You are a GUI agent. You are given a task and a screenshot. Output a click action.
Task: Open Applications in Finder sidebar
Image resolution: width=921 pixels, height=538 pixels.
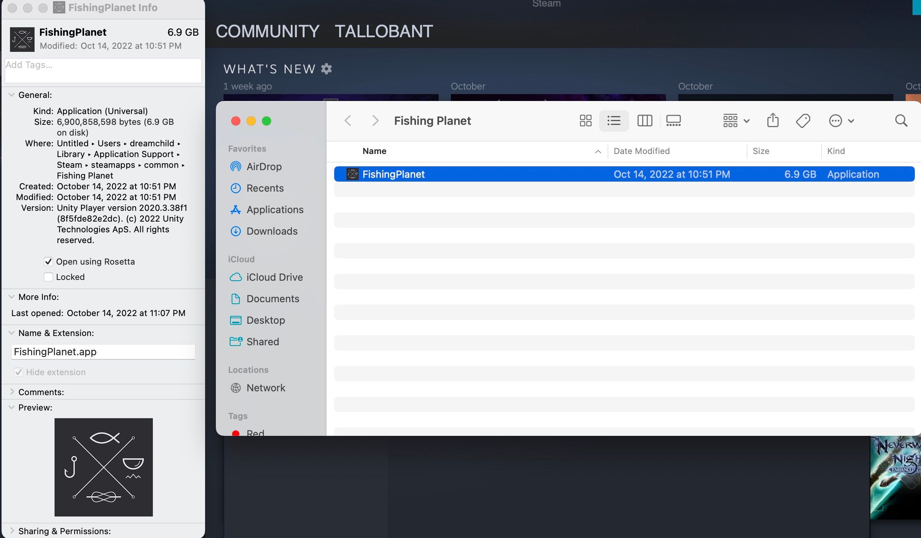[275, 210]
